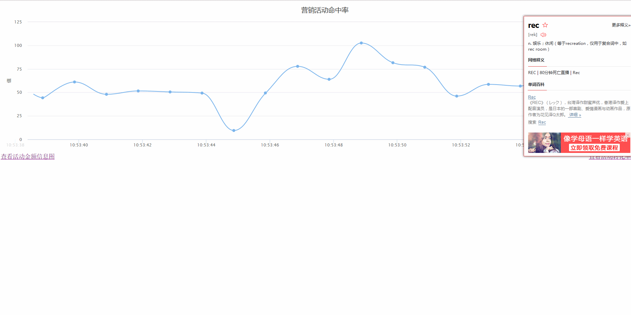
Task: Open the underlined Rec encyclopedia entry heading
Action: click(x=532, y=97)
